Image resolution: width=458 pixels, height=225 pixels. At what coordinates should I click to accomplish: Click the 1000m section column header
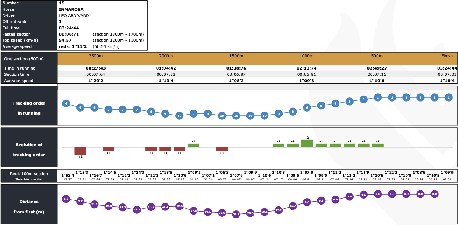pyautogui.click(x=307, y=56)
